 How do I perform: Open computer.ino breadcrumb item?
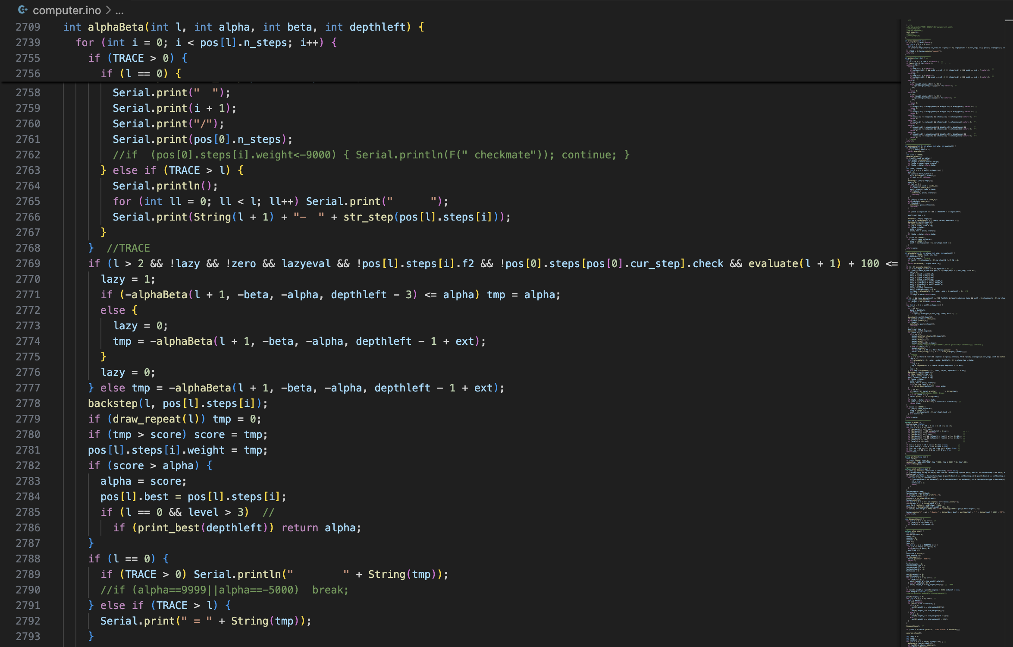[x=66, y=10]
